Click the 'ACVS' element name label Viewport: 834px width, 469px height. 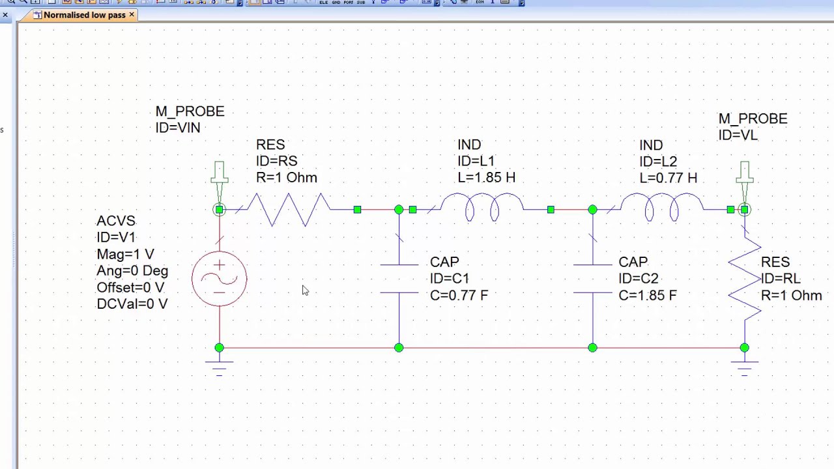pos(116,221)
